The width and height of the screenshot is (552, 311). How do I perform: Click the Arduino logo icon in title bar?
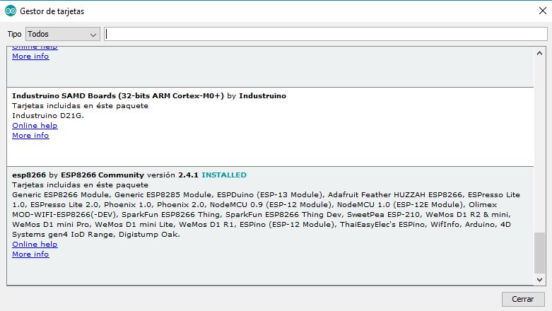tap(11, 11)
